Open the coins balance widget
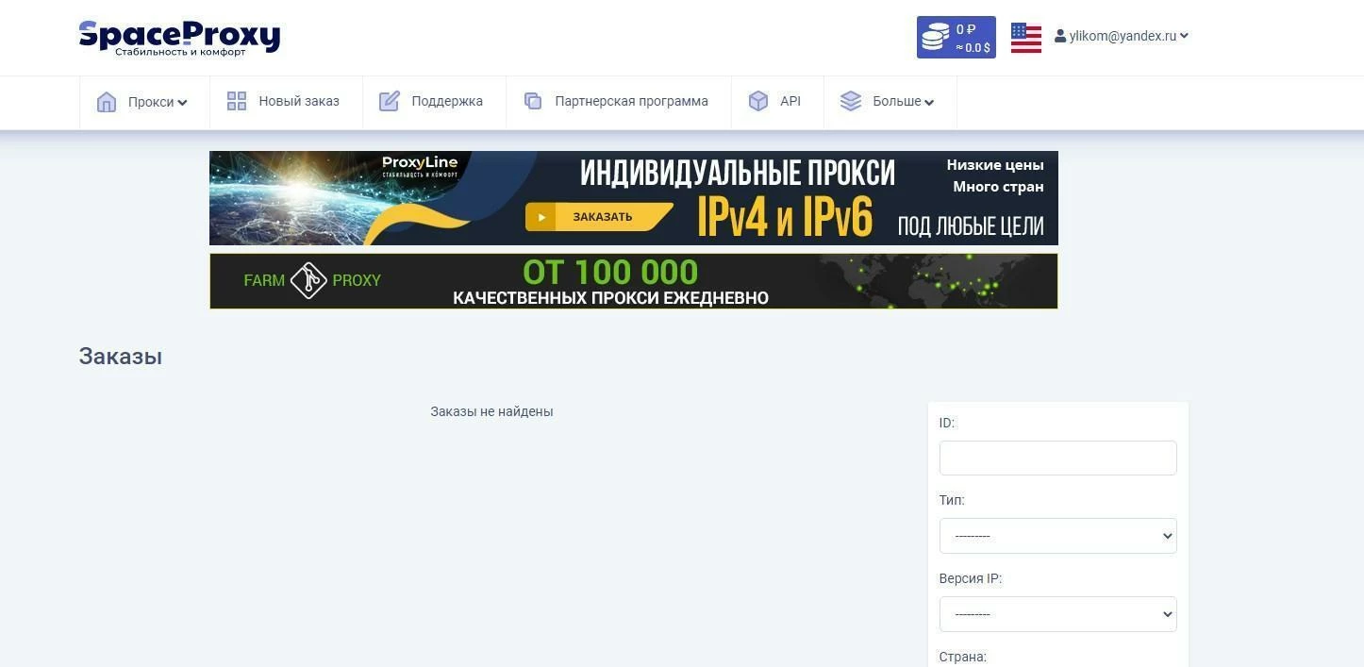Image resolution: width=1364 pixels, height=667 pixels. click(956, 38)
